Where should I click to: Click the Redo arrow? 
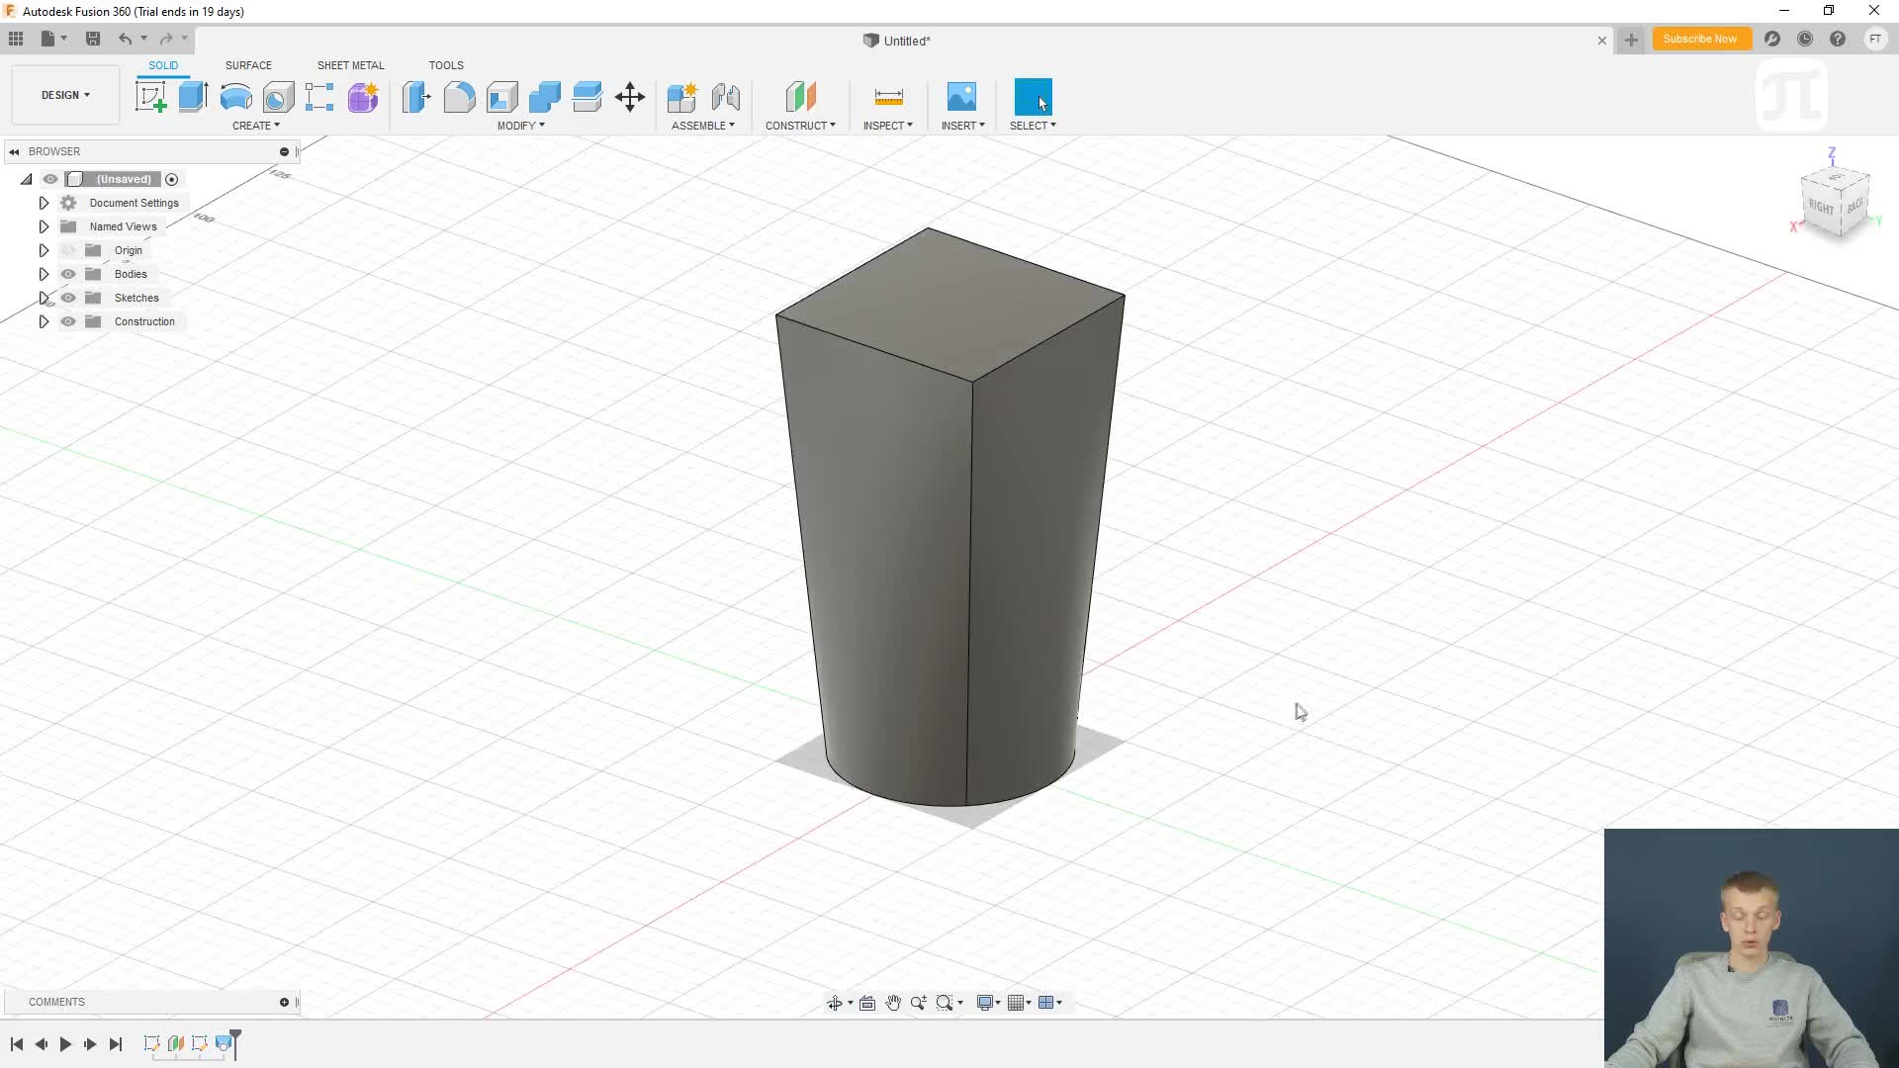click(x=166, y=39)
